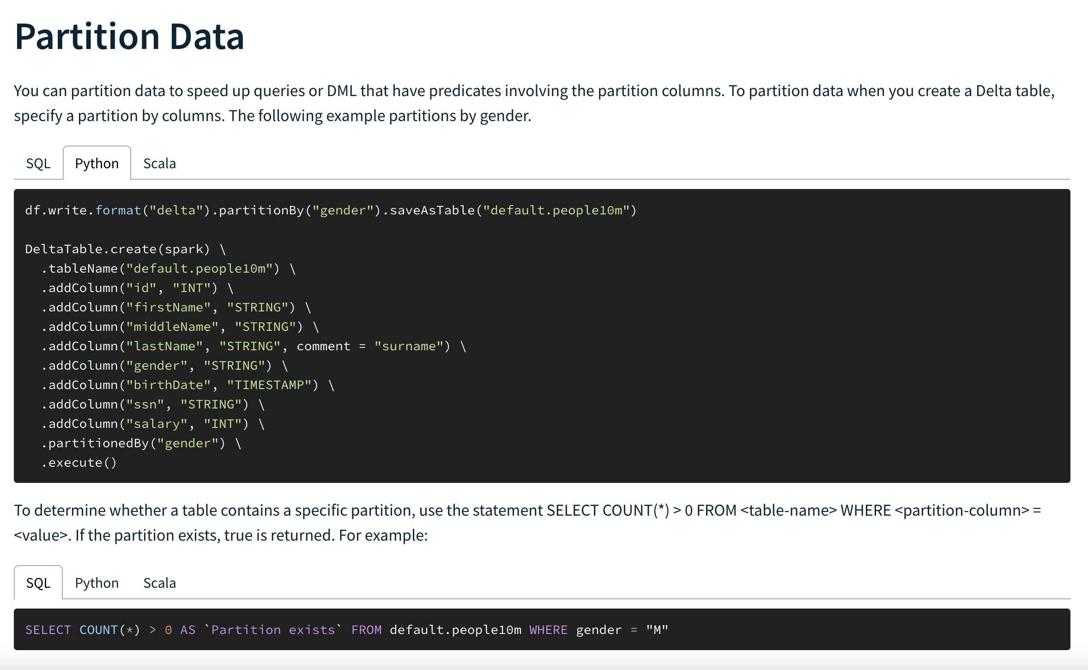The image size is (1088, 670).
Task: Click the .execute() line
Action: click(x=79, y=463)
